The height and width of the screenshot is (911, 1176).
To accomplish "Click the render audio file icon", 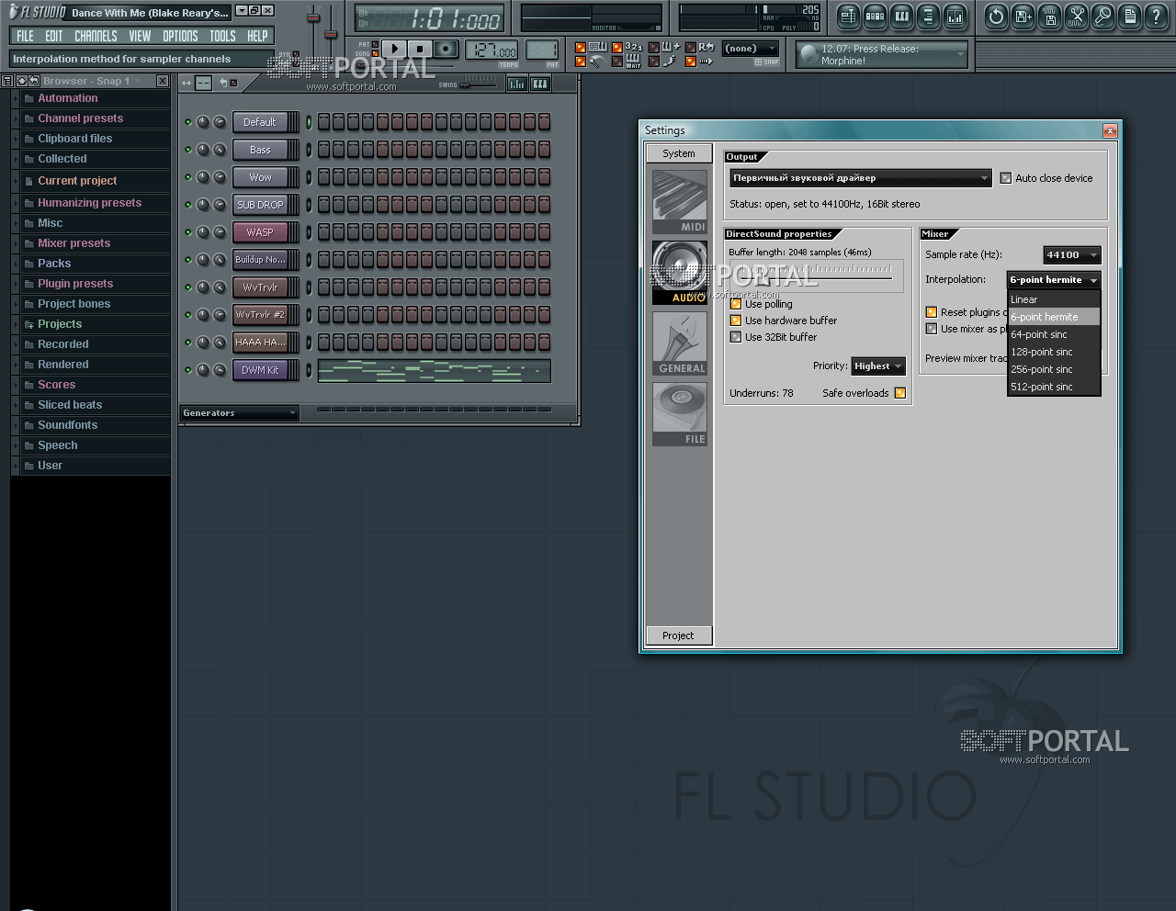I will [x=1049, y=16].
